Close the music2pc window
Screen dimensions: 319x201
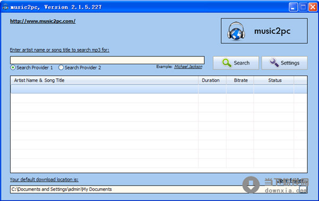click(313, 7)
